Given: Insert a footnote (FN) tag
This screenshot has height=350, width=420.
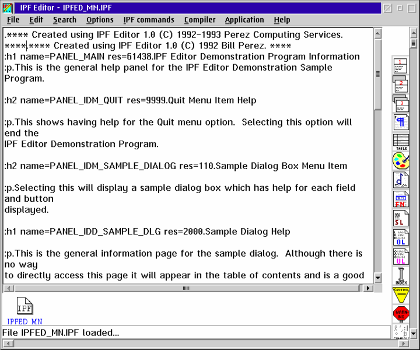Looking at the screenshot, I should [x=401, y=199].
